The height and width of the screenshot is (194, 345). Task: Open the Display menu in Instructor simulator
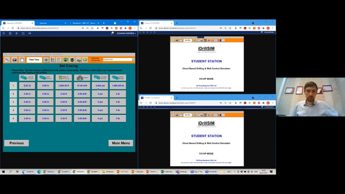[x=48, y=54]
